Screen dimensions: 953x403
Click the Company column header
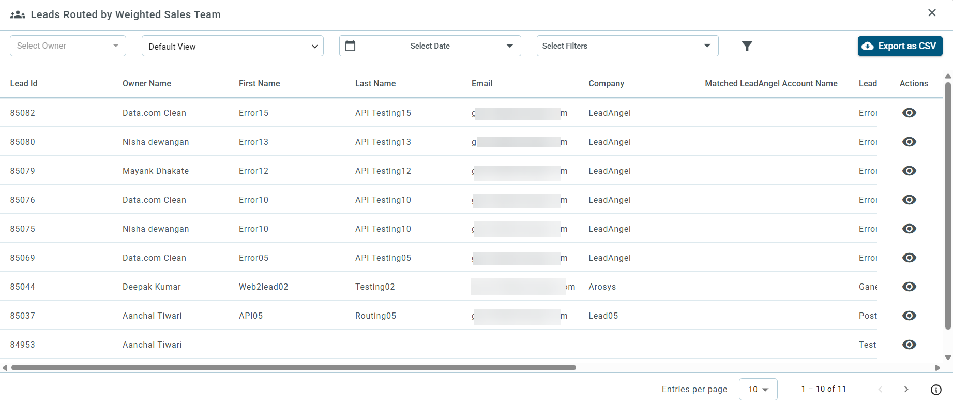606,84
